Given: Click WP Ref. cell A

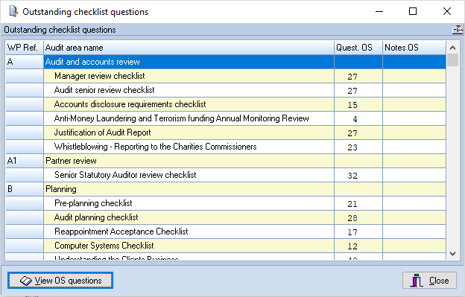Looking at the screenshot, I should click(x=25, y=62).
